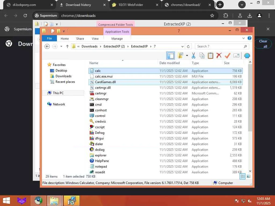Click the Quick Access Properties icon in window 7
The height and width of the screenshot is (206, 275).
point(52,31)
